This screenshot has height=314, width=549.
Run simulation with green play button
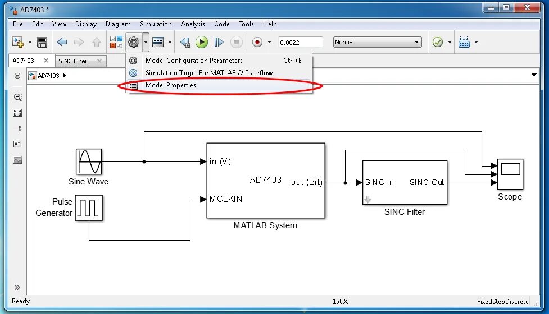click(x=201, y=42)
